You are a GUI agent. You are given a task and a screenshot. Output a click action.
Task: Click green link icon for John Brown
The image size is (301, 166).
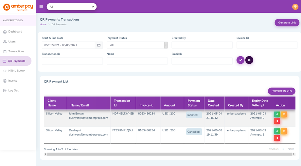tap(277, 114)
